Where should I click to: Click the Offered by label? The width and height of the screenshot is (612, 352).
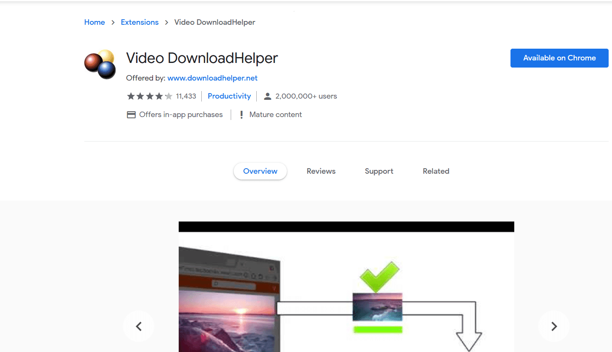[146, 78]
